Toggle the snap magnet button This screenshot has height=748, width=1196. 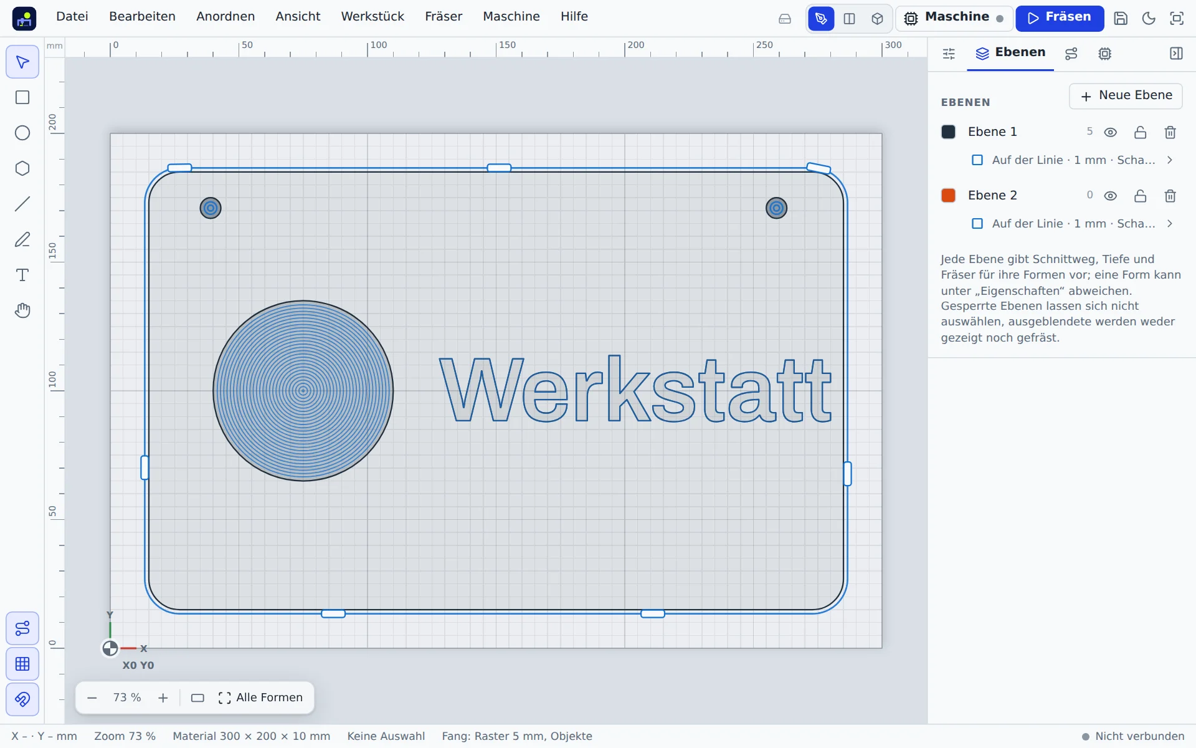[x=22, y=699]
